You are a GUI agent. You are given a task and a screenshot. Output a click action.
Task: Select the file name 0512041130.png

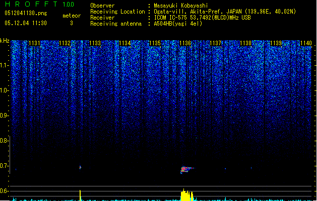pos(26,14)
